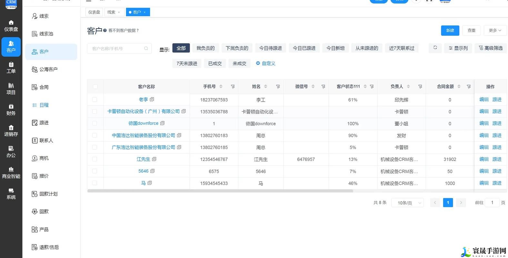Switch to the 仪表盘 tab
The height and width of the screenshot is (258, 508).
(94, 12)
